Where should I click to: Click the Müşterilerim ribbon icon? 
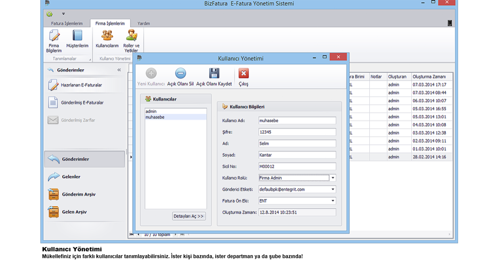pyautogui.click(x=78, y=40)
